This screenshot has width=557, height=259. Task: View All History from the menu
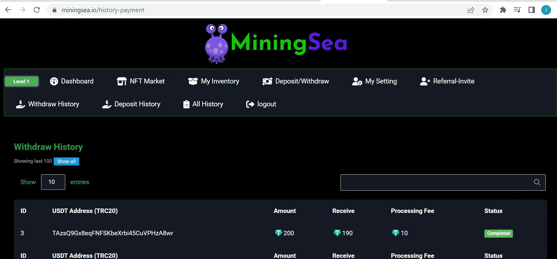coord(203,104)
